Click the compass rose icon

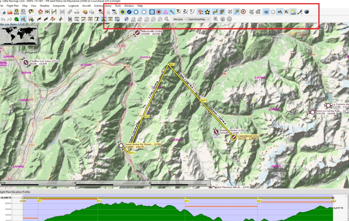pos(243,12)
